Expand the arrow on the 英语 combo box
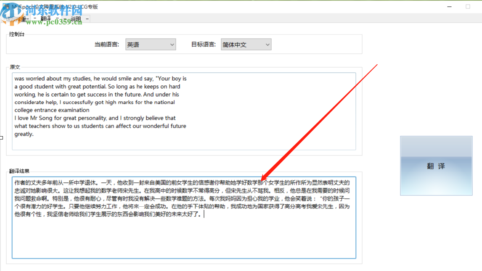This screenshot has width=482, height=271. (x=172, y=44)
